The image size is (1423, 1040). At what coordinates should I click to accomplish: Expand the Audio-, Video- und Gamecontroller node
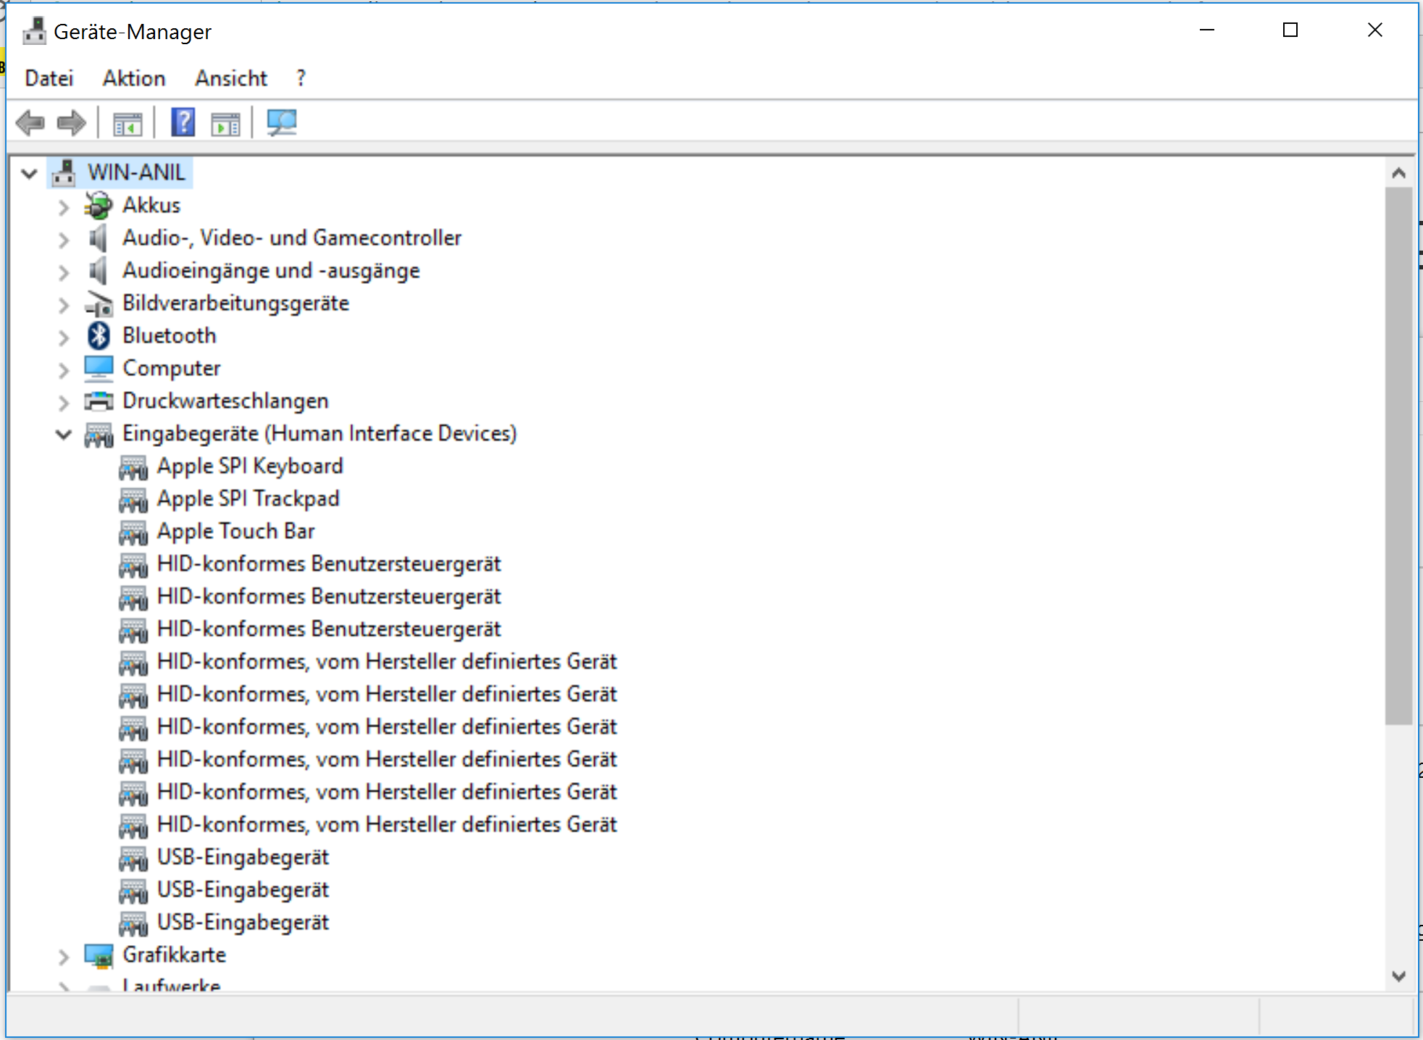64,239
